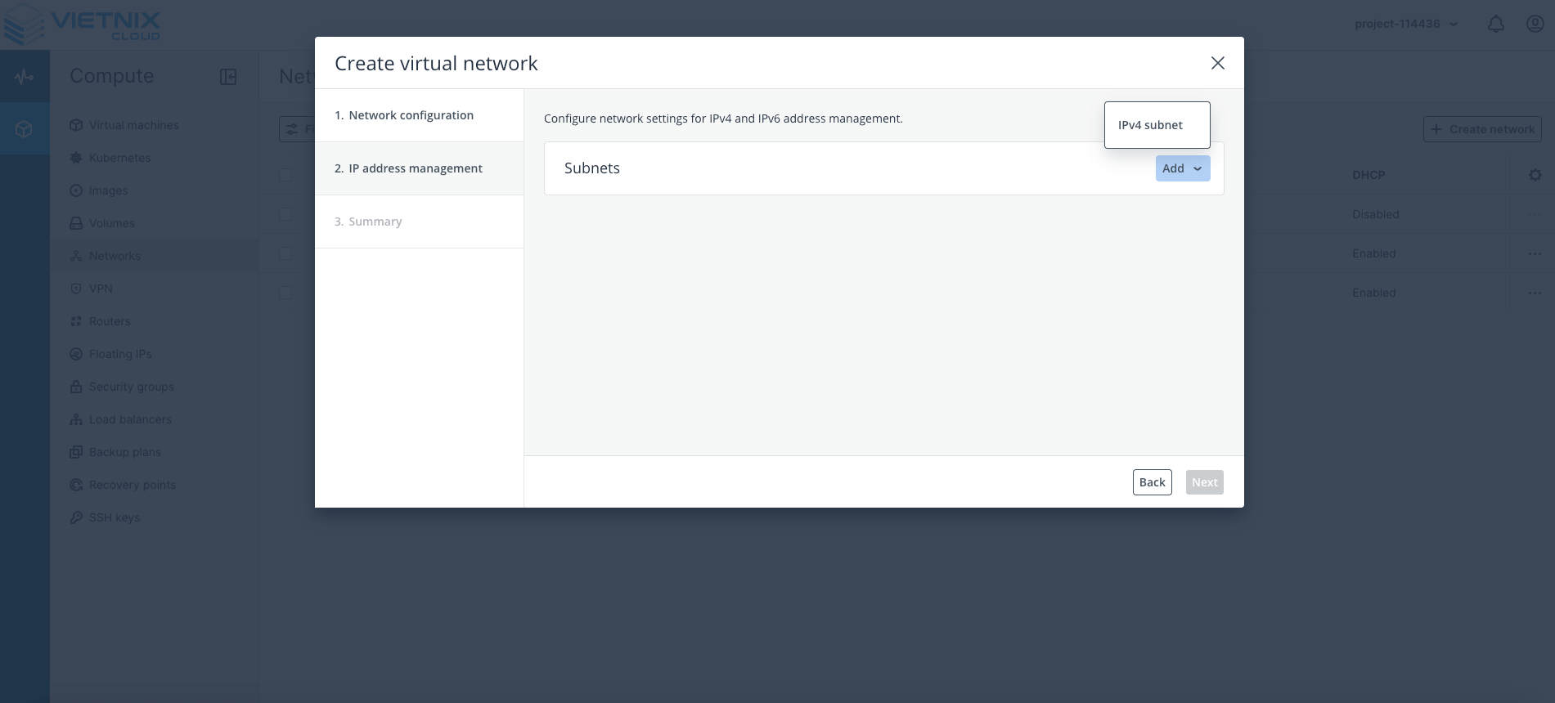Screen dimensions: 1555x703
Task: Open actions menu for the Disabled DHCP row
Action: click(1535, 214)
